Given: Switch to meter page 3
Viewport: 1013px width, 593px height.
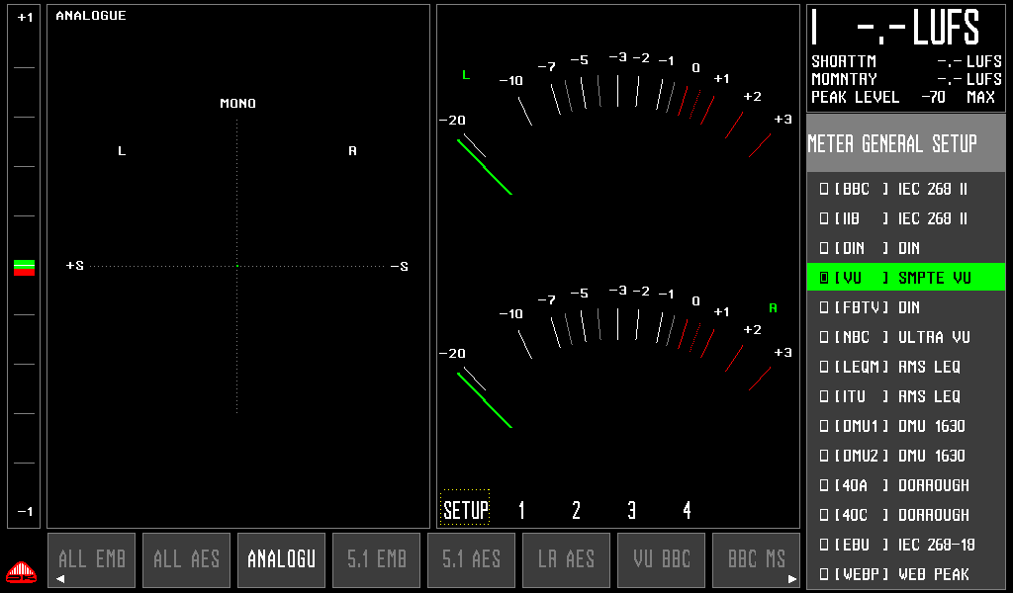Looking at the screenshot, I should pyautogui.click(x=631, y=510).
